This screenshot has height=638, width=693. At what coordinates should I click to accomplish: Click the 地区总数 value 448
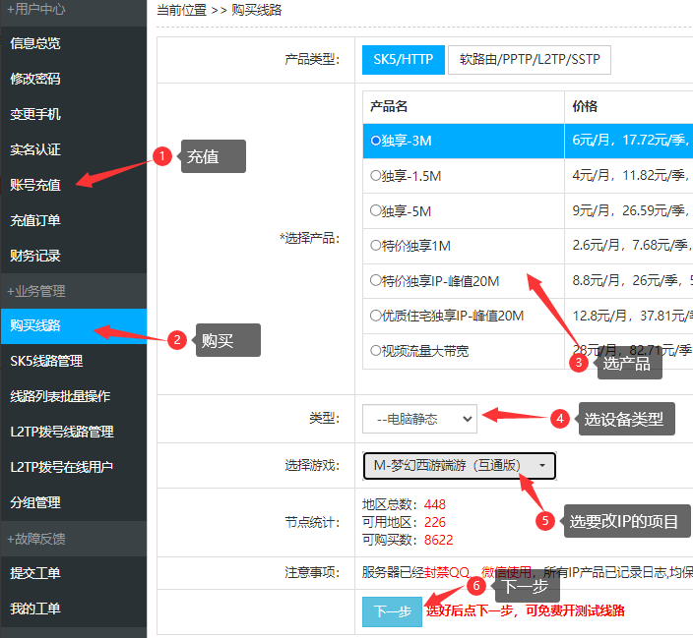[x=435, y=504]
